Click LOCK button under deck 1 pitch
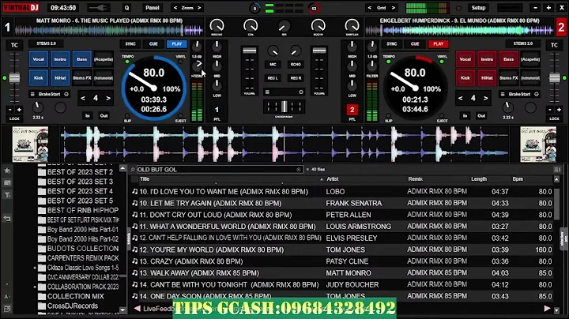This screenshot has width=569, height=319. [x=14, y=118]
